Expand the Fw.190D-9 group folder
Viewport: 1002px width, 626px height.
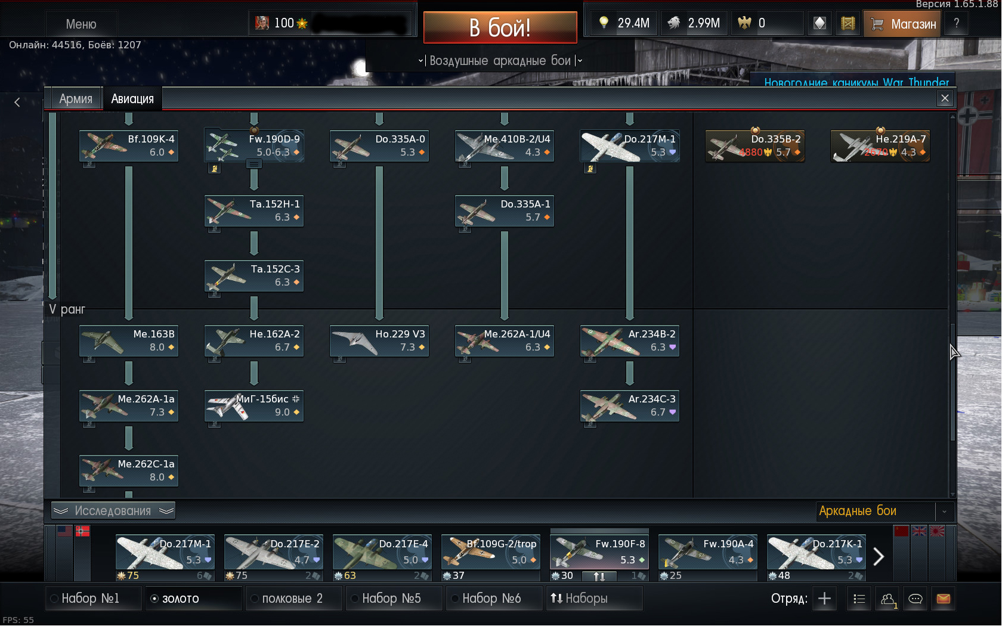point(254,164)
